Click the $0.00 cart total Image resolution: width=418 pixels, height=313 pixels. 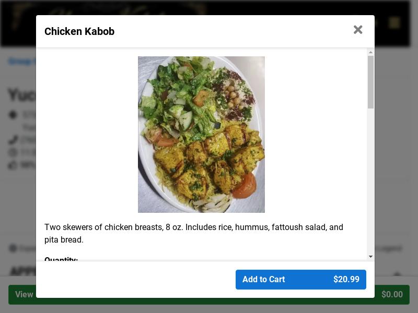(392, 294)
